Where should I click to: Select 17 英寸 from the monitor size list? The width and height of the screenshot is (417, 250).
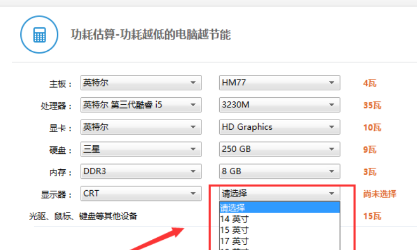[x=279, y=241]
